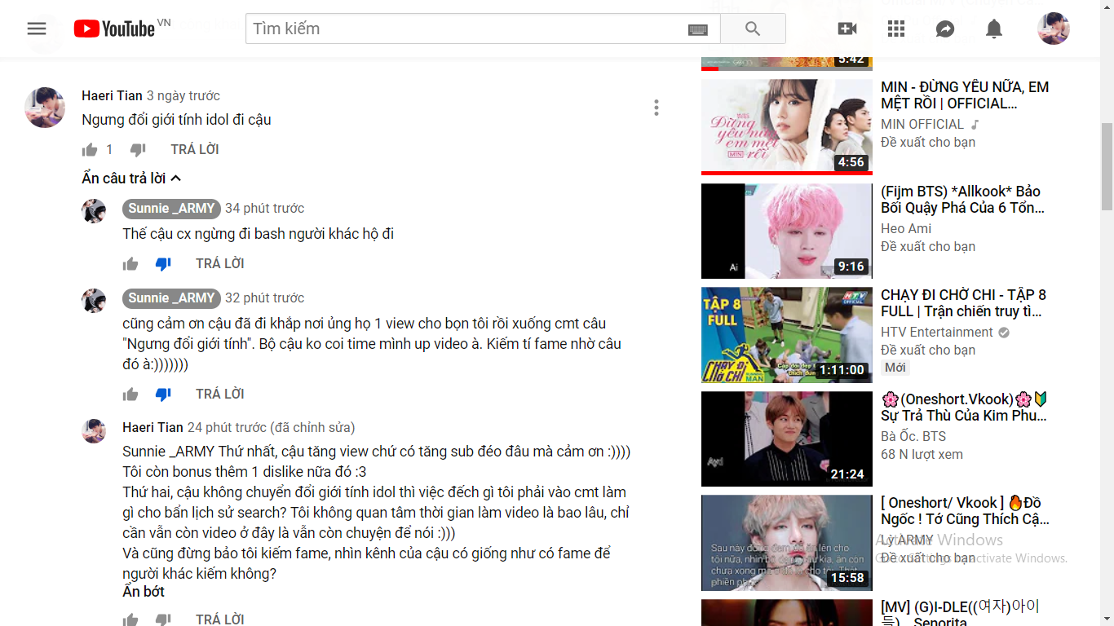Open the notifications bell
1114x626 pixels.
click(x=994, y=29)
